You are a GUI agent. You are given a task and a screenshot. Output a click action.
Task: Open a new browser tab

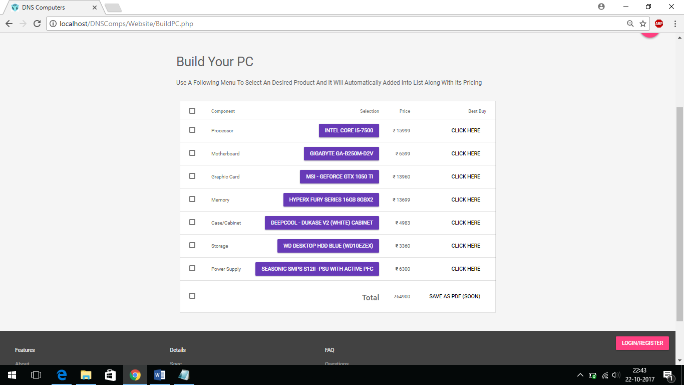[113, 8]
